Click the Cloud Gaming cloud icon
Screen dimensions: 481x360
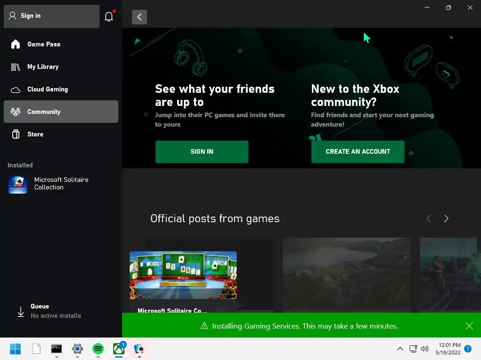click(16, 90)
